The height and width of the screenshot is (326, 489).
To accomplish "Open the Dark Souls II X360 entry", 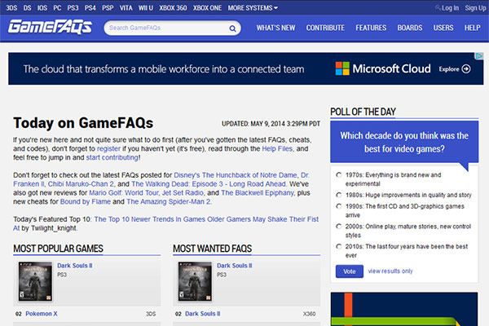I will coord(202,314).
